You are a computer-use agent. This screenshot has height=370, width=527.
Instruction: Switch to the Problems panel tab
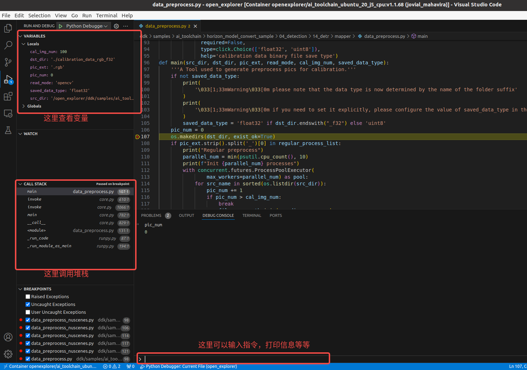coord(151,215)
